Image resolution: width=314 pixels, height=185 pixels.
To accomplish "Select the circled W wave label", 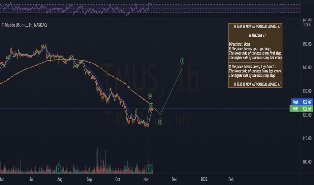I will [x=150, y=96].
